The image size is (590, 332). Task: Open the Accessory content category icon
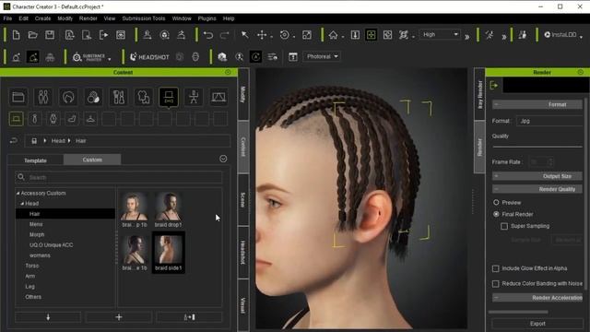click(x=169, y=97)
